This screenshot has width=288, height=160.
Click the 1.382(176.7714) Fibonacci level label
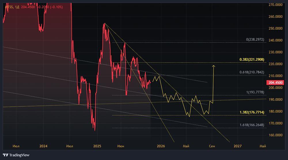(x=252, y=112)
